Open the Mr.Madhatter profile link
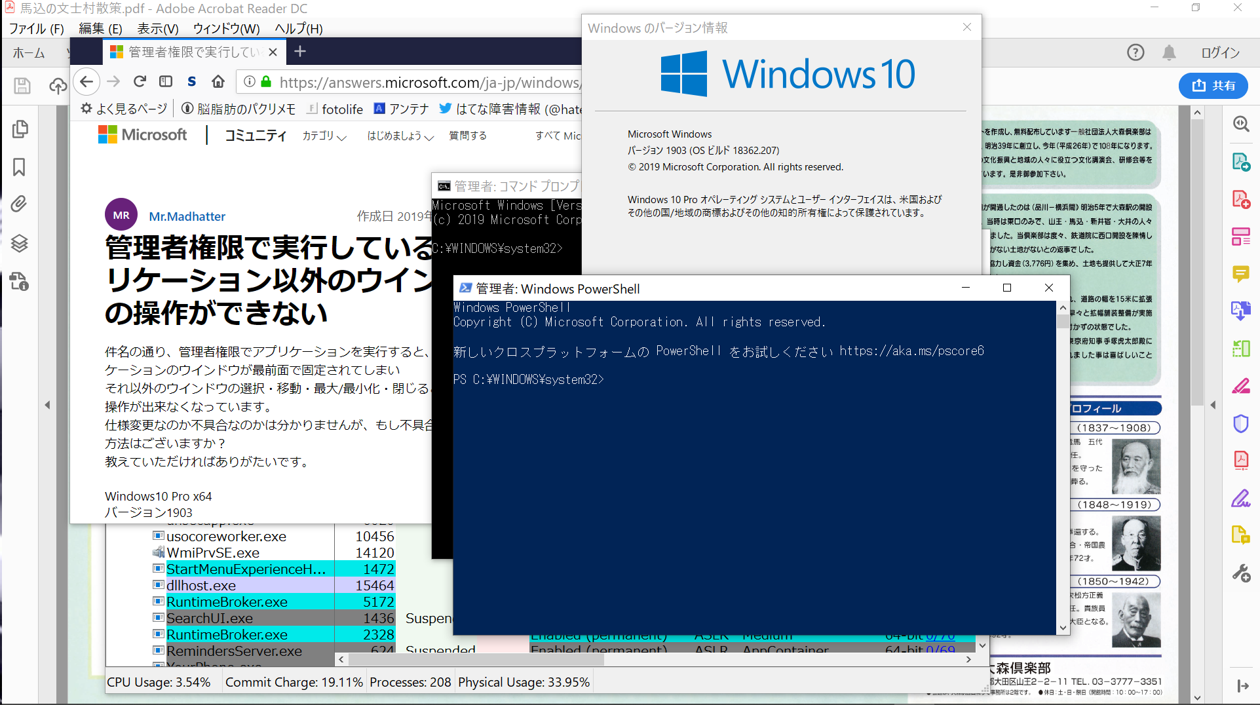Image resolution: width=1260 pixels, height=705 pixels. pos(187,216)
